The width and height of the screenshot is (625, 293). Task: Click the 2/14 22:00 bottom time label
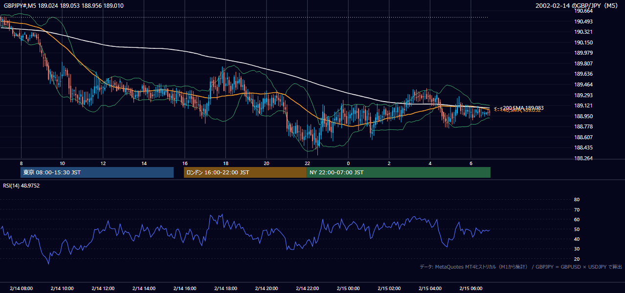pyautogui.click(x=307, y=288)
